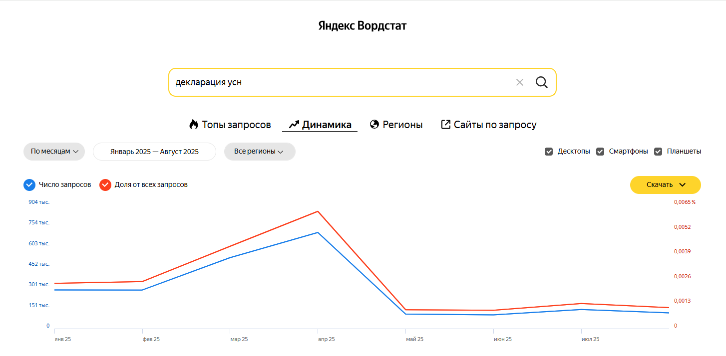Click the trending arrow Динамика icon
Image resolution: width=726 pixels, height=356 pixels.
coord(294,125)
